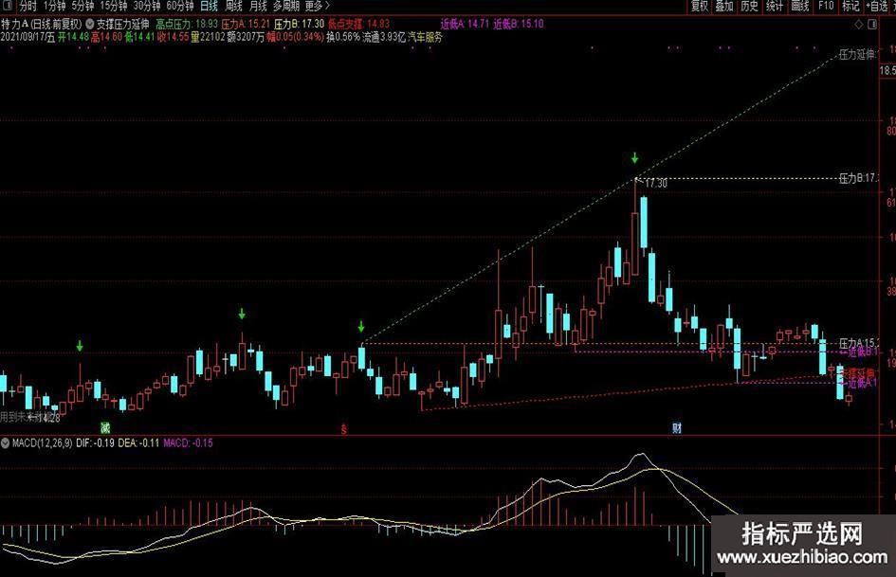The width and height of the screenshot is (896, 577).
Task: Click the 高点压力: 18.93 value
Action: 187,24
